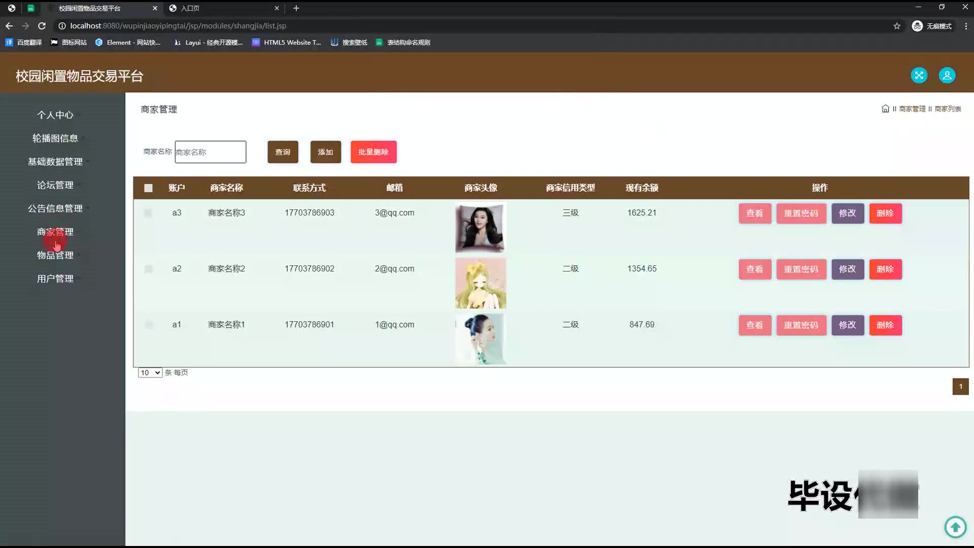Reset password for merchant a3
The height and width of the screenshot is (548, 974).
click(x=801, y=214)
